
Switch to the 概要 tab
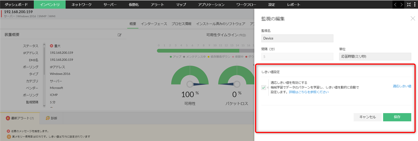point(133,24)
